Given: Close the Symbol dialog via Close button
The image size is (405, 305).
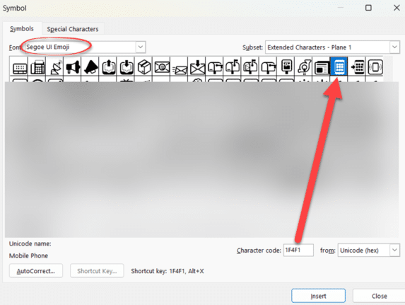Looking at the screenshot, I should click(x=379, y=296).
